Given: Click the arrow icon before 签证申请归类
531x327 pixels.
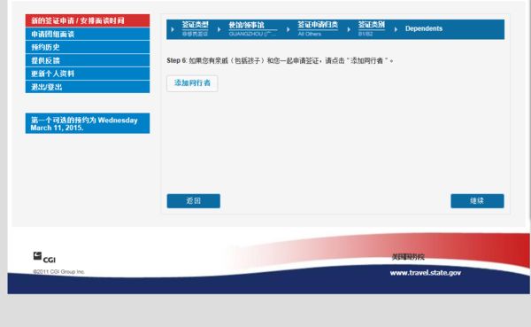Looking at the screenshot, I should [289, 29].
